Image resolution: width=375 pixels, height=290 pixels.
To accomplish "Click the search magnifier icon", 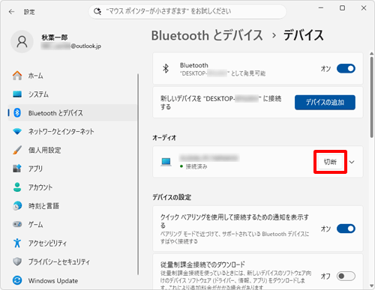I will (97, 11).
